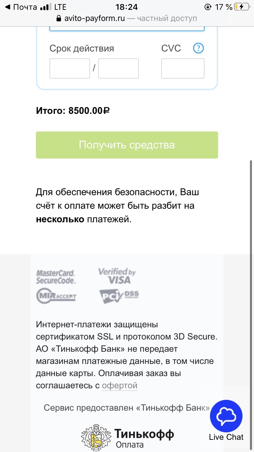
Task: Tap the Тинькофф Оплата wordmark text
Action: coord(144,438)
